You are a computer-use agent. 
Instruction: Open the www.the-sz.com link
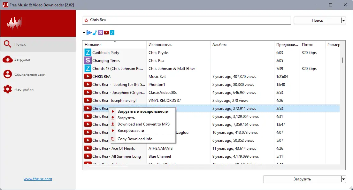(x=38, y=179)
